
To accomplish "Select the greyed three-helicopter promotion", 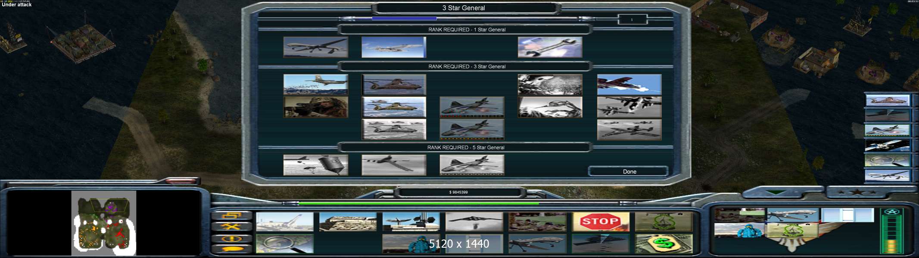I will pyautogui.click(x=394, y=129).
